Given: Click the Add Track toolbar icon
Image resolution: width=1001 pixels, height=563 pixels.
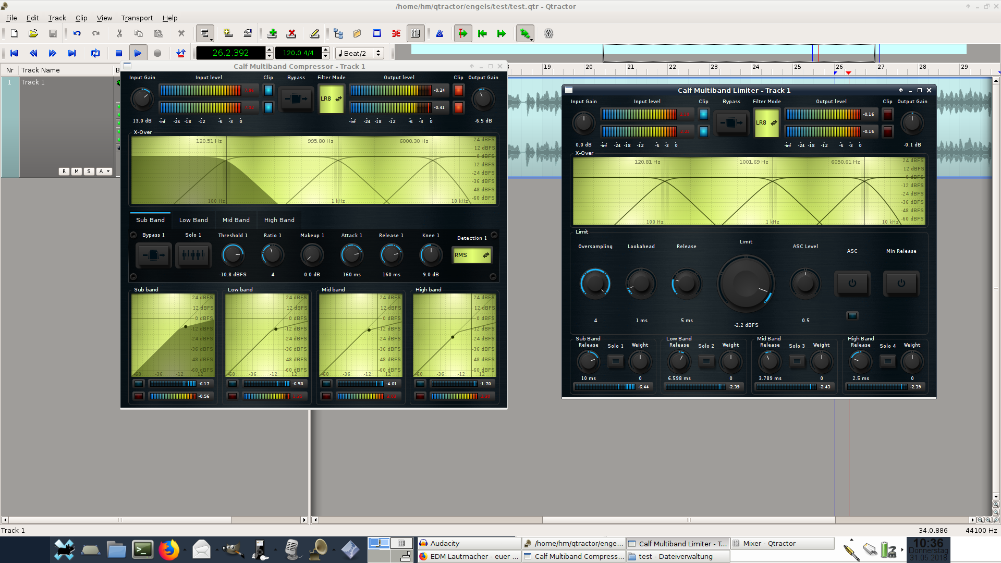Looking at the screenshot, I should pos(272,33).
